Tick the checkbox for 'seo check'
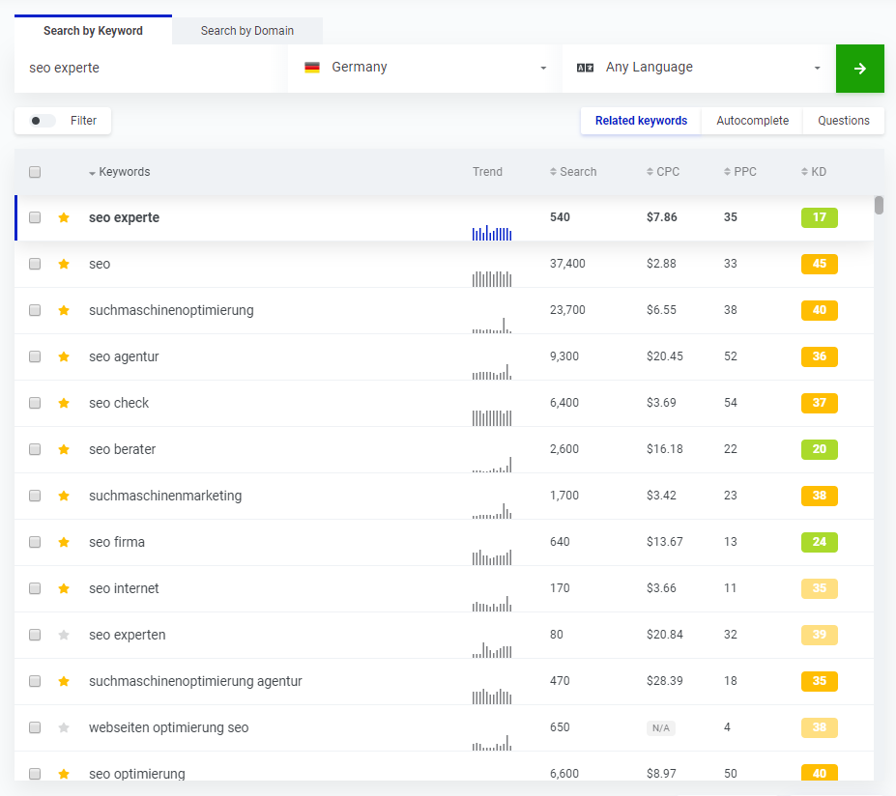 coord(35,403)
